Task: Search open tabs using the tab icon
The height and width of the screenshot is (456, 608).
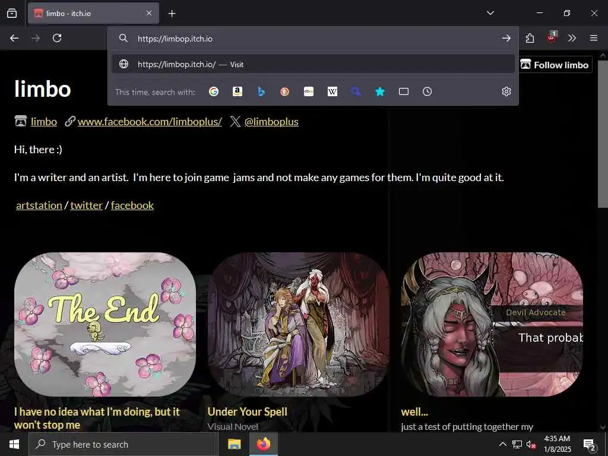Action: [404, 91]
